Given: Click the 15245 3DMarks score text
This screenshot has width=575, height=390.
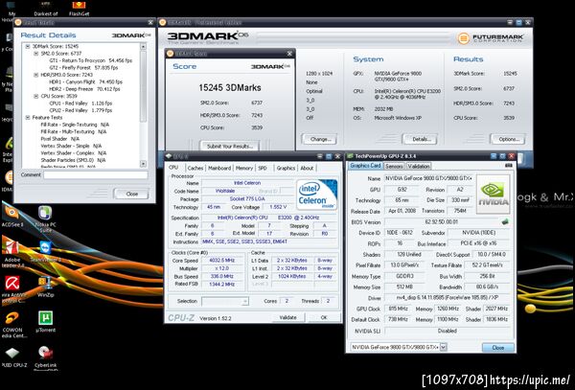Looking at the screenshot, I should tap(230, 87).
